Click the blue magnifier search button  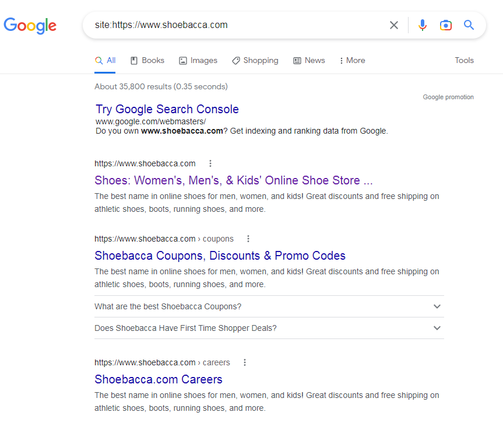(469, 25)
